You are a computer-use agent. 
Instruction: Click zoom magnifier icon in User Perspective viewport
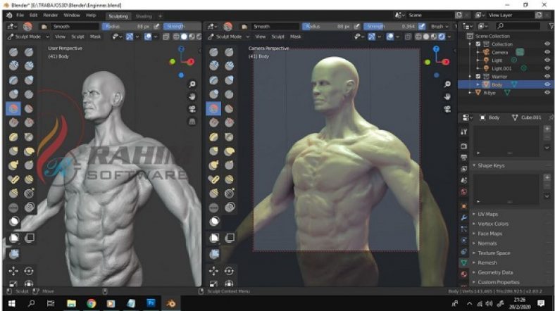192,84
